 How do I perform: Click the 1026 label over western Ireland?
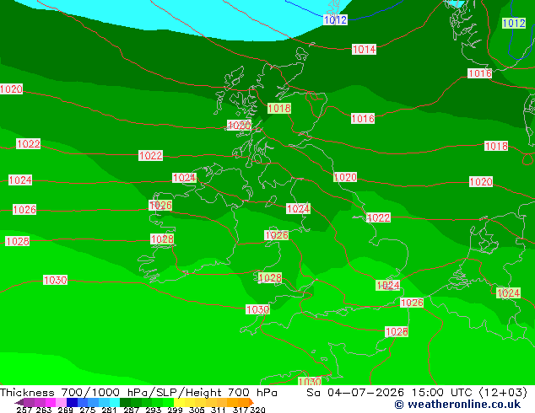[x=160, y=205]
